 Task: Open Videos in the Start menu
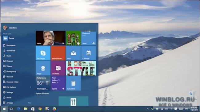tap(7, 66)
